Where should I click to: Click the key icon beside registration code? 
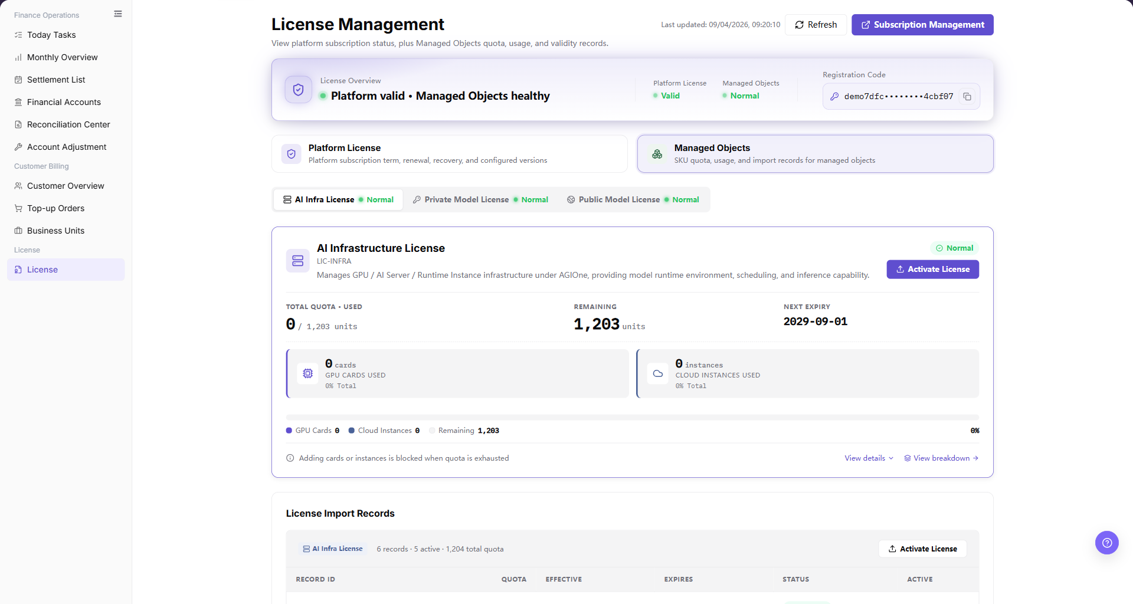834,96
